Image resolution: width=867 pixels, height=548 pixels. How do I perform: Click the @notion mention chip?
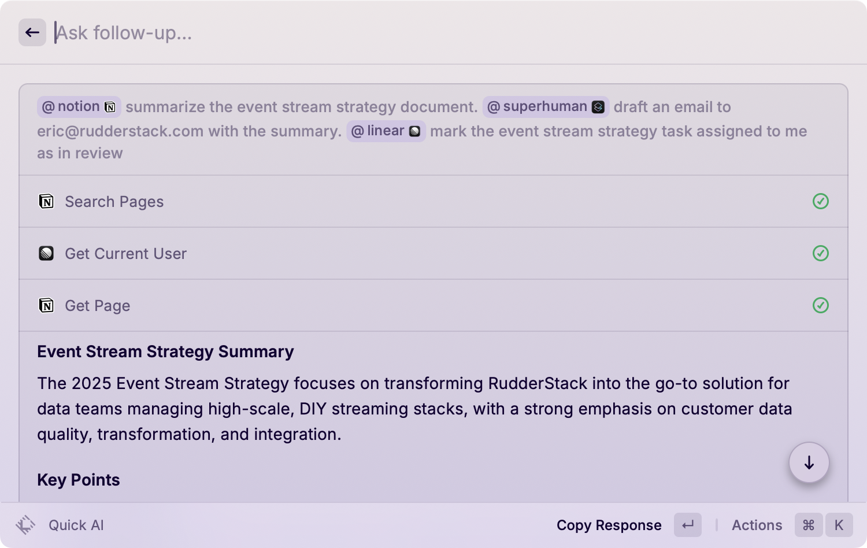point(79,107)
